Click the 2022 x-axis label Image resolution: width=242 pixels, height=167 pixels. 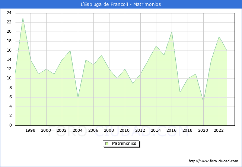coord(219,130)
